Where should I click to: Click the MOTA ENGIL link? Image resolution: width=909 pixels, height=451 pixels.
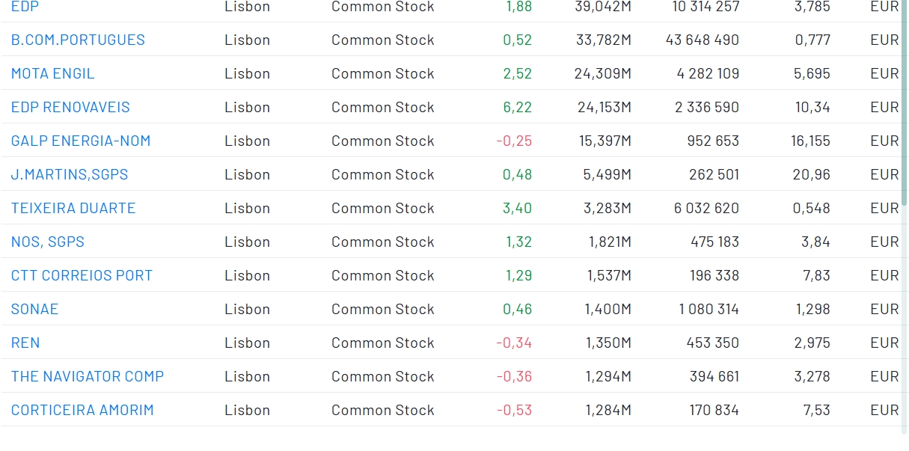(52, 73)
